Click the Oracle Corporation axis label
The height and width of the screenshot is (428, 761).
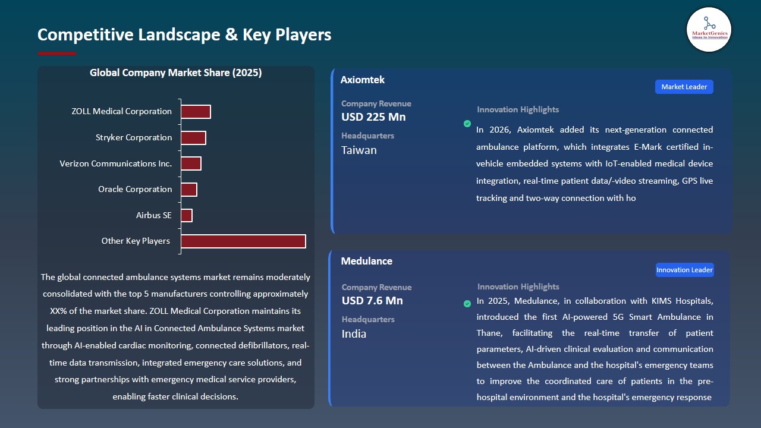tap(135, 189)
